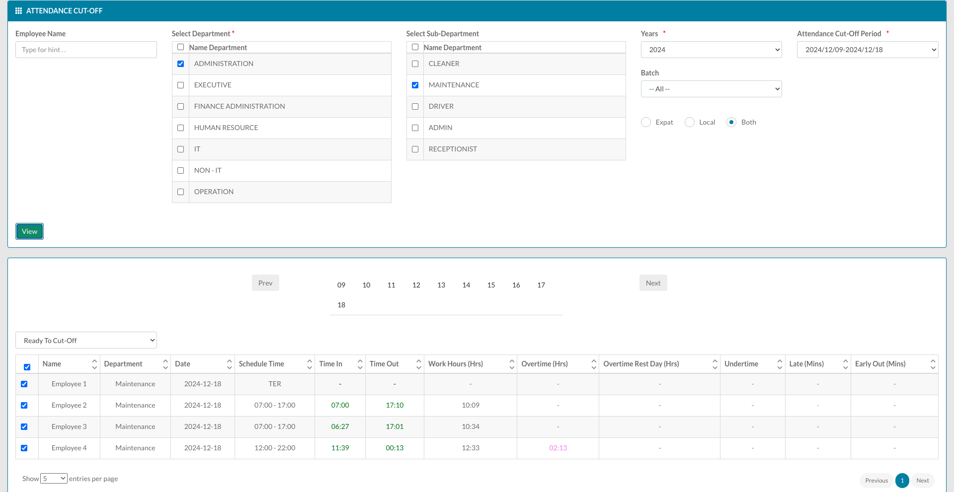Open the Years dropdown showing 2024

(712, 50)
